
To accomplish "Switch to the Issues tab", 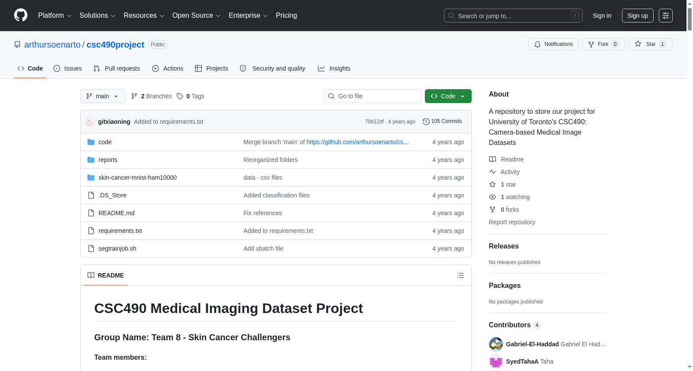I will click(x=68, y=68).
